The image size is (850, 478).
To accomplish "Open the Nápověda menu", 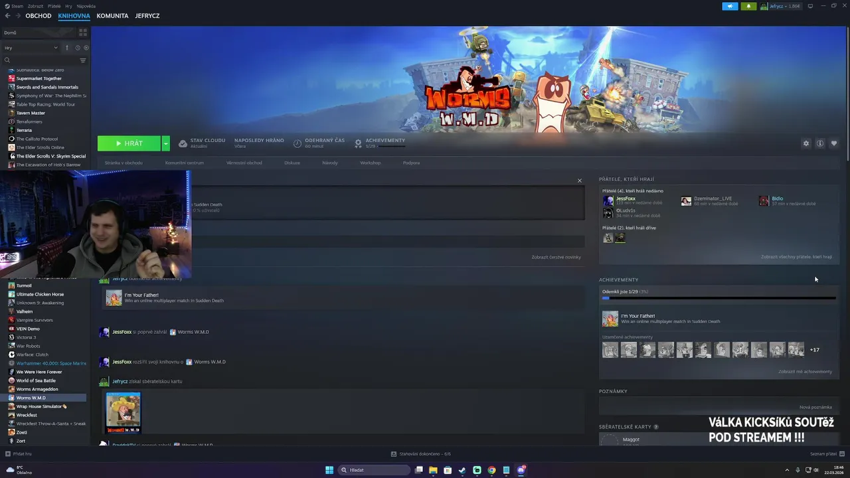I will 86,6.
